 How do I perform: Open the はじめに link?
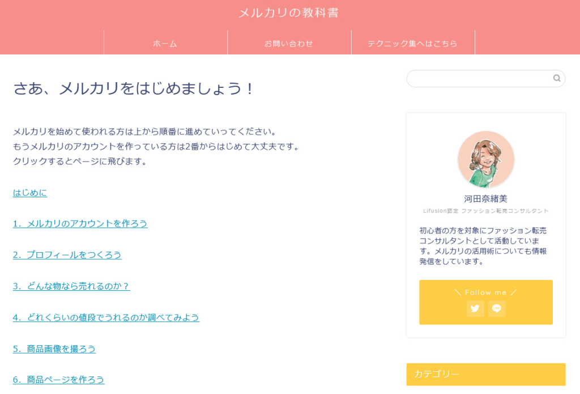tap(30, 193)
